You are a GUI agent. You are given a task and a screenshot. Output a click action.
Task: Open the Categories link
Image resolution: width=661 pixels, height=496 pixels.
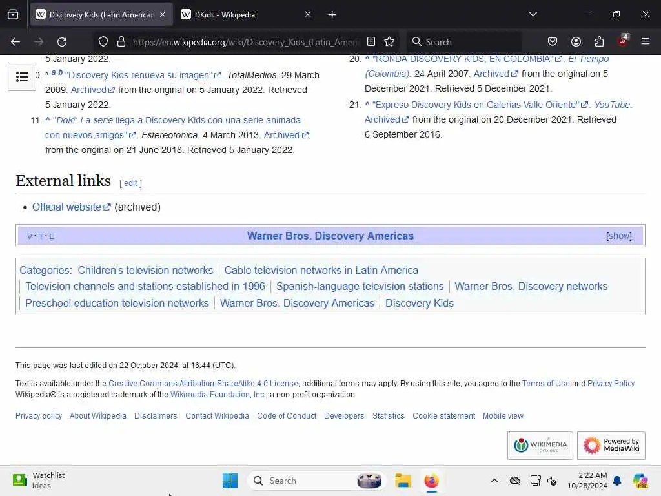(x=45, y=270)
